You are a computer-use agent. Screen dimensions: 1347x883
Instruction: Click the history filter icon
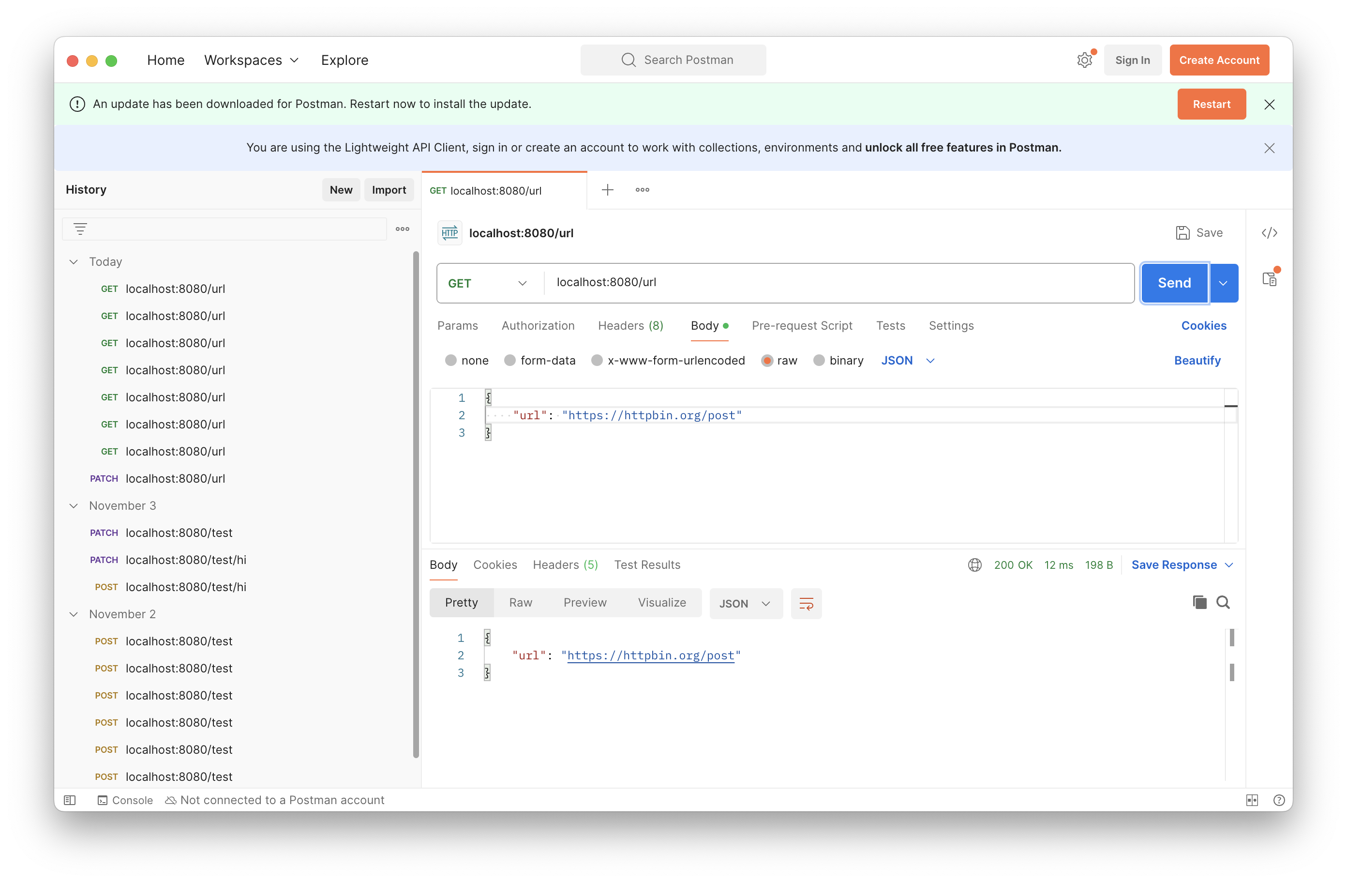click(80, 229)
